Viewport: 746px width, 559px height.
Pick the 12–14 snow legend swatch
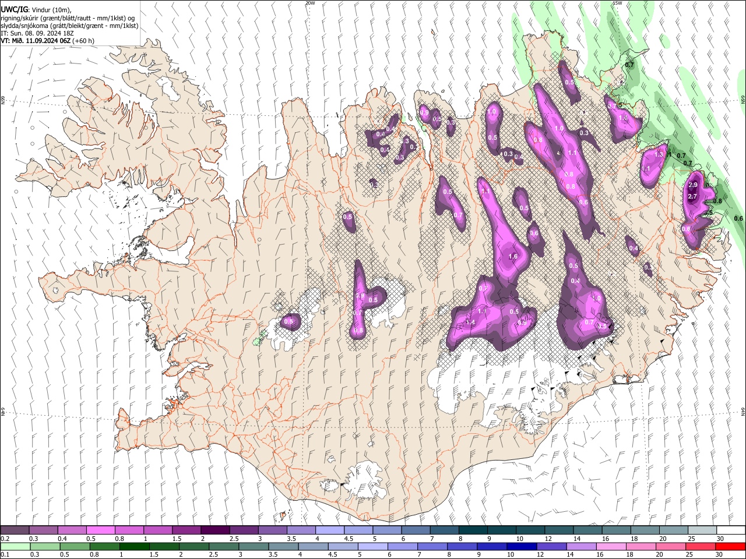point(559,530)
